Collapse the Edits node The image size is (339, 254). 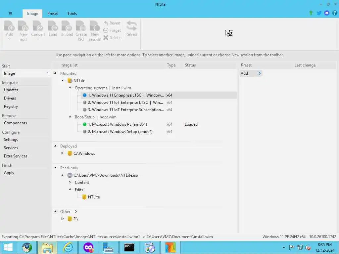70,190
